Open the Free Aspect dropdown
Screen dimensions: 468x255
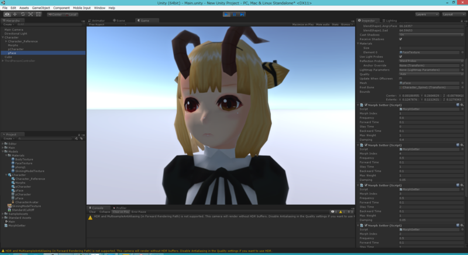coord(107,25)
